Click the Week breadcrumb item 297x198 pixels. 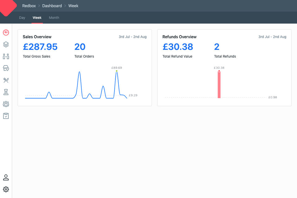click(x=73, y=6)
